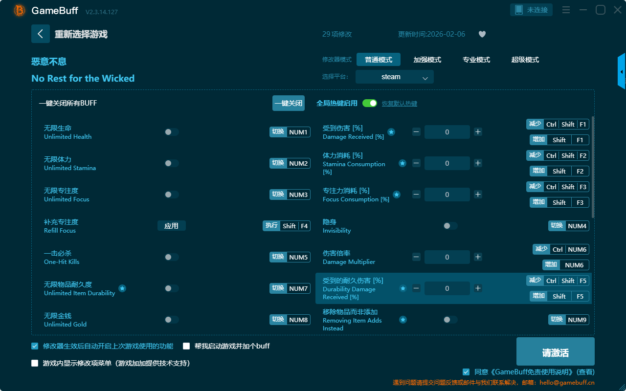This screenshot has width=626, height=391.
Task: Check the in-game cheat menu checkbox
Action: coord(35,363)
